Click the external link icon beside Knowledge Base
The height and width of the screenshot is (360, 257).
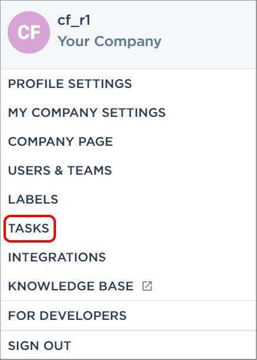[147, 286]
